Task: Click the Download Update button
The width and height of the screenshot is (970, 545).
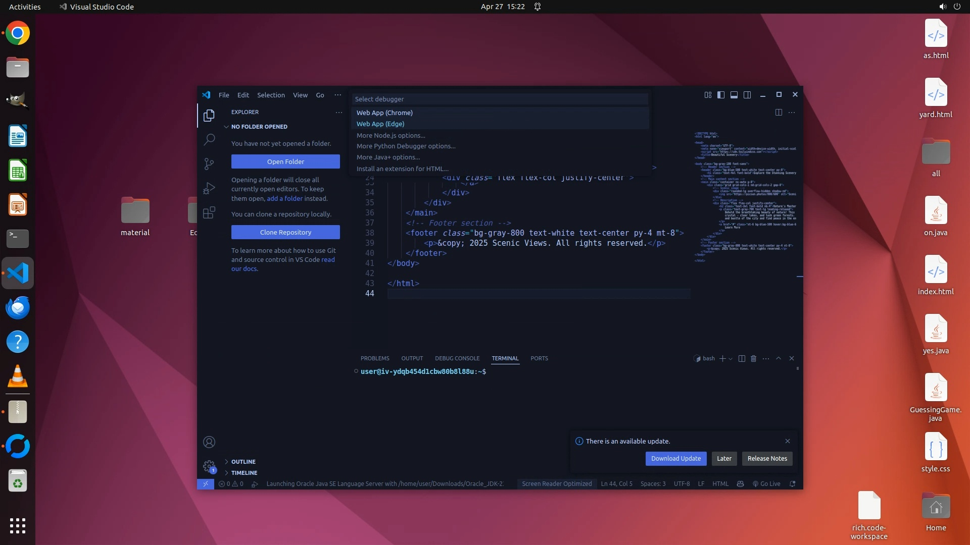Action: click(675, 459)
